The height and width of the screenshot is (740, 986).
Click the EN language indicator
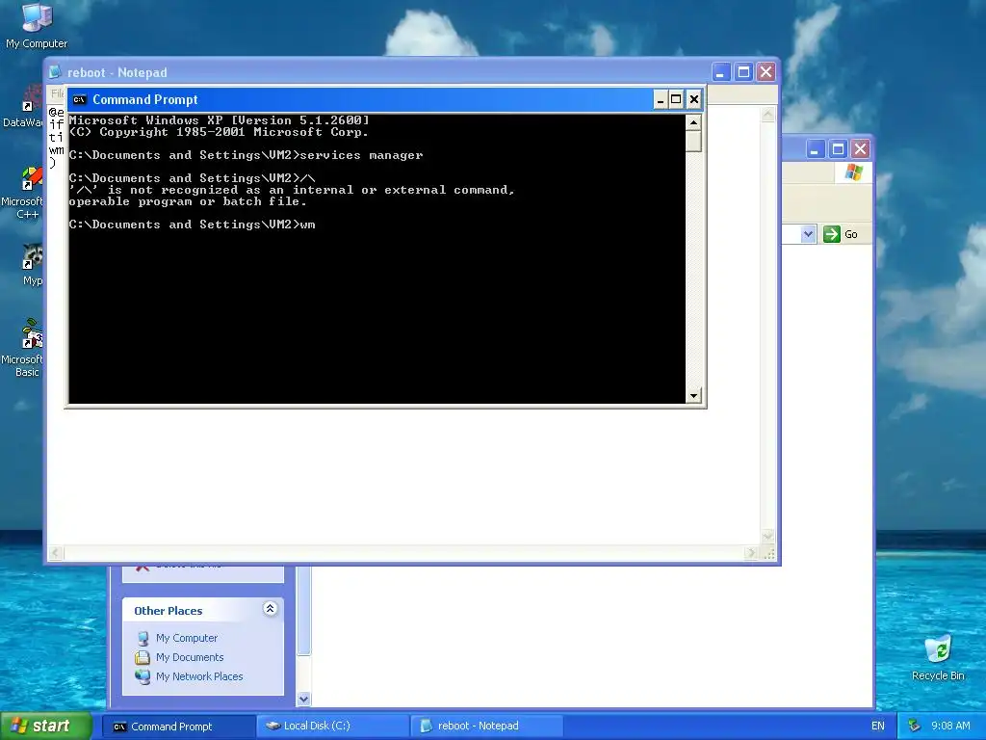coord(878,726)
